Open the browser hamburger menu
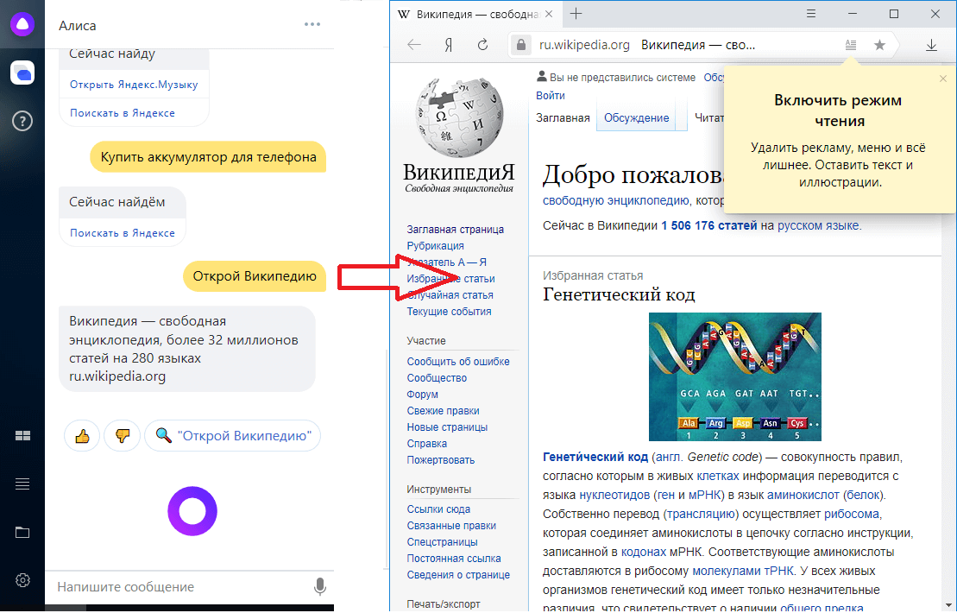This screenshot has width=957, height=613. (x=811, y=14)
